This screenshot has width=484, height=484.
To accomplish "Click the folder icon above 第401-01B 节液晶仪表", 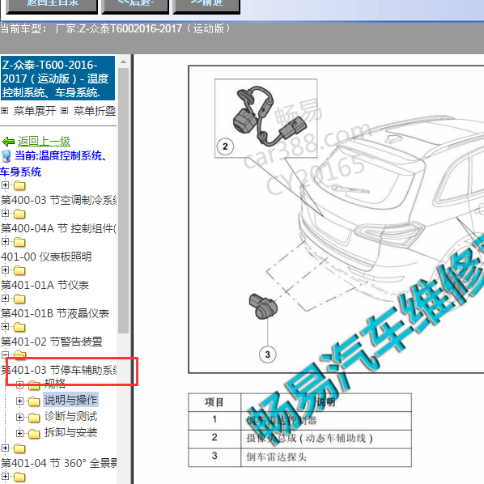I will coord(19,299).
